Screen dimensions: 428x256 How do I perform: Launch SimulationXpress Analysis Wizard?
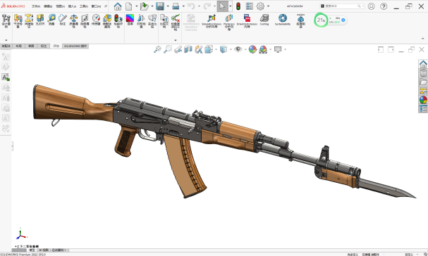[212, 21]
